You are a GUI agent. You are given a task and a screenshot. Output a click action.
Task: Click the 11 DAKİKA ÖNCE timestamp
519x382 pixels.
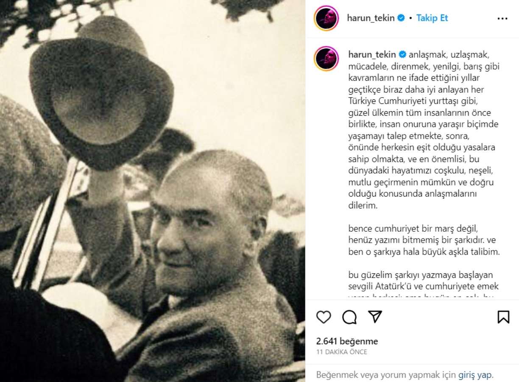[x=342, y=352]
